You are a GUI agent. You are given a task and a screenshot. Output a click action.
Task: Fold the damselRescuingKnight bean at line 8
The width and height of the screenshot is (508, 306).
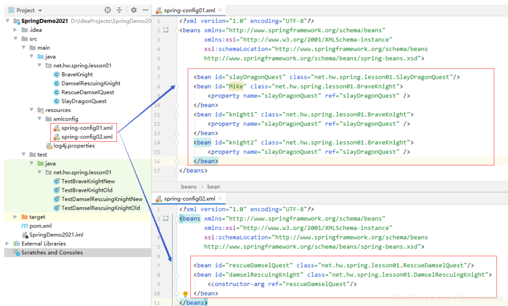(177, 275)
